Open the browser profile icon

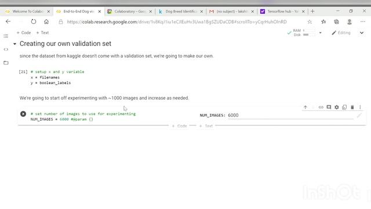349,22
